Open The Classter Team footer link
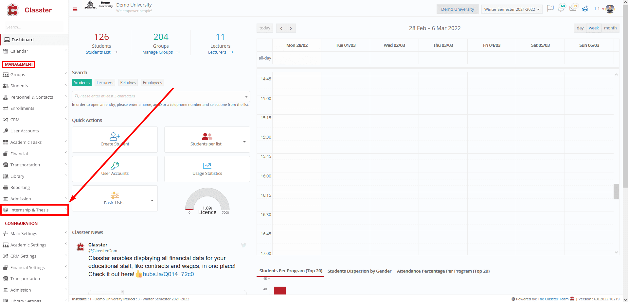This screenshot has width=628, height=302. [x=553, y=299]
